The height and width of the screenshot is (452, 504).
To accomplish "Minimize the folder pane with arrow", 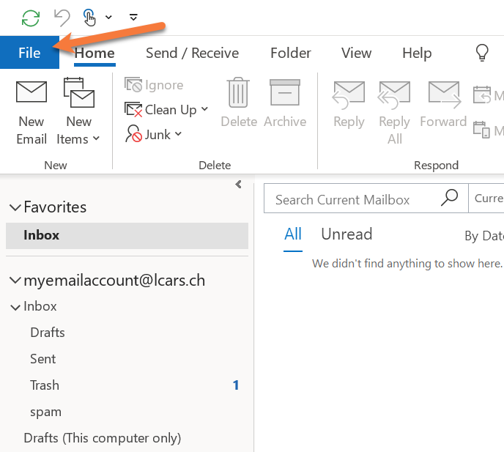I will coord(238,185).
